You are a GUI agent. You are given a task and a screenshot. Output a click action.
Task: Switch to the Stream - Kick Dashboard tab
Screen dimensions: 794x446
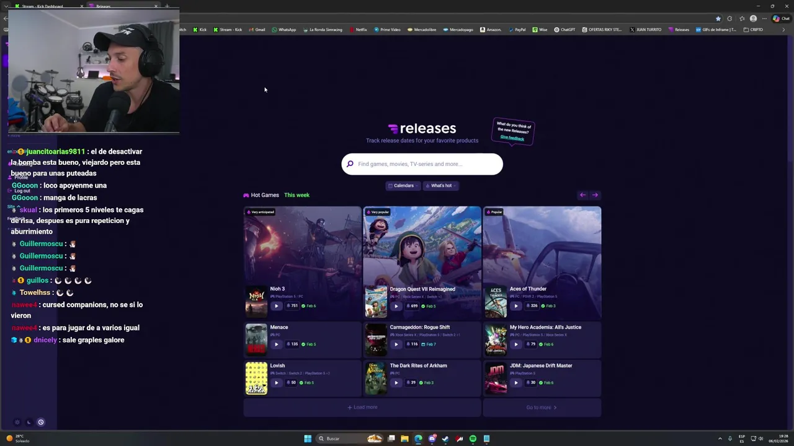point(48,6)
